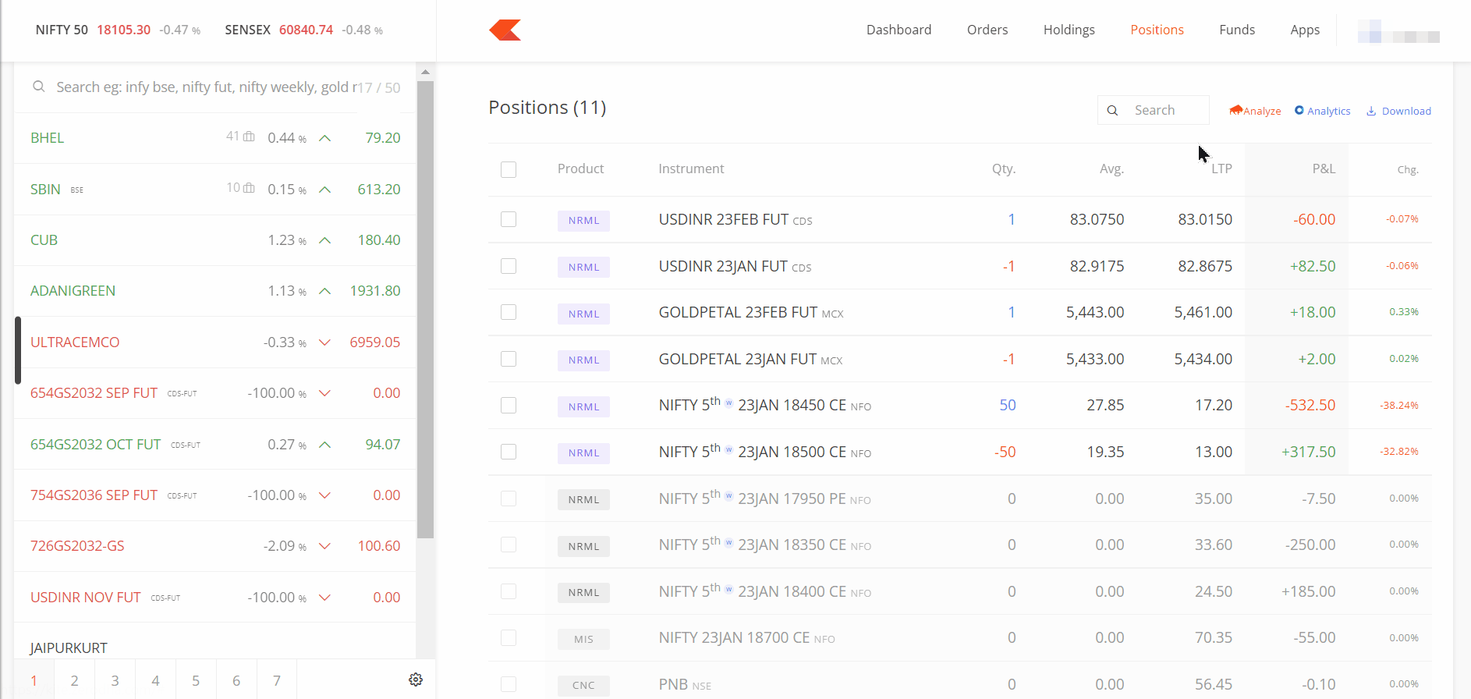Navigate to Funds
1471x699 pixels.
(1237, 30)
